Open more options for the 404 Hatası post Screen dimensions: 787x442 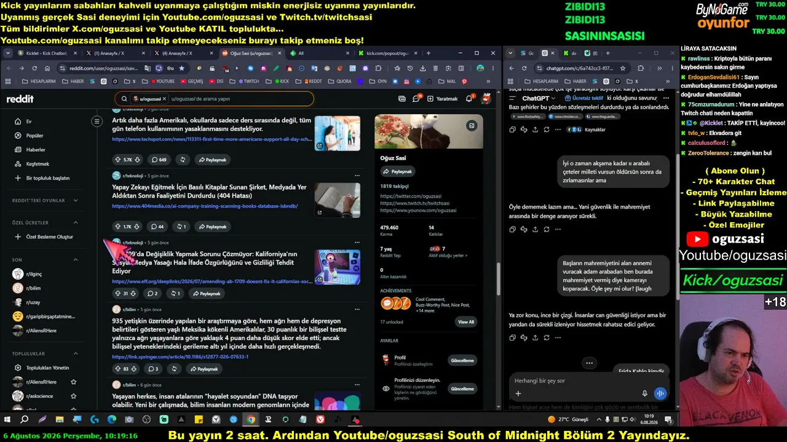[357, 176]
